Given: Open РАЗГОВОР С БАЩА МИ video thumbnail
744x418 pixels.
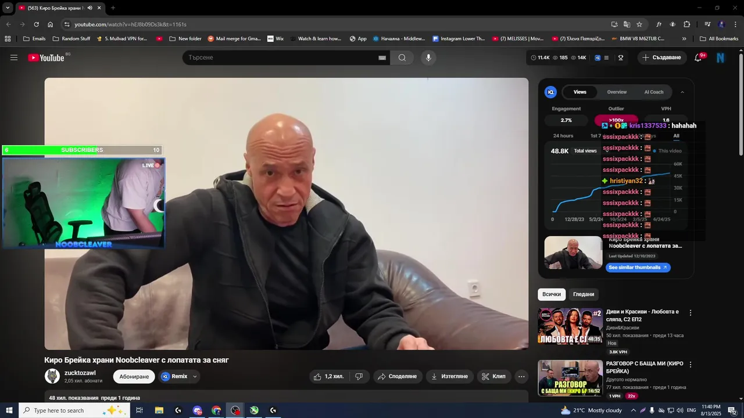Looking at the screenshot, I should coord(570,378).
